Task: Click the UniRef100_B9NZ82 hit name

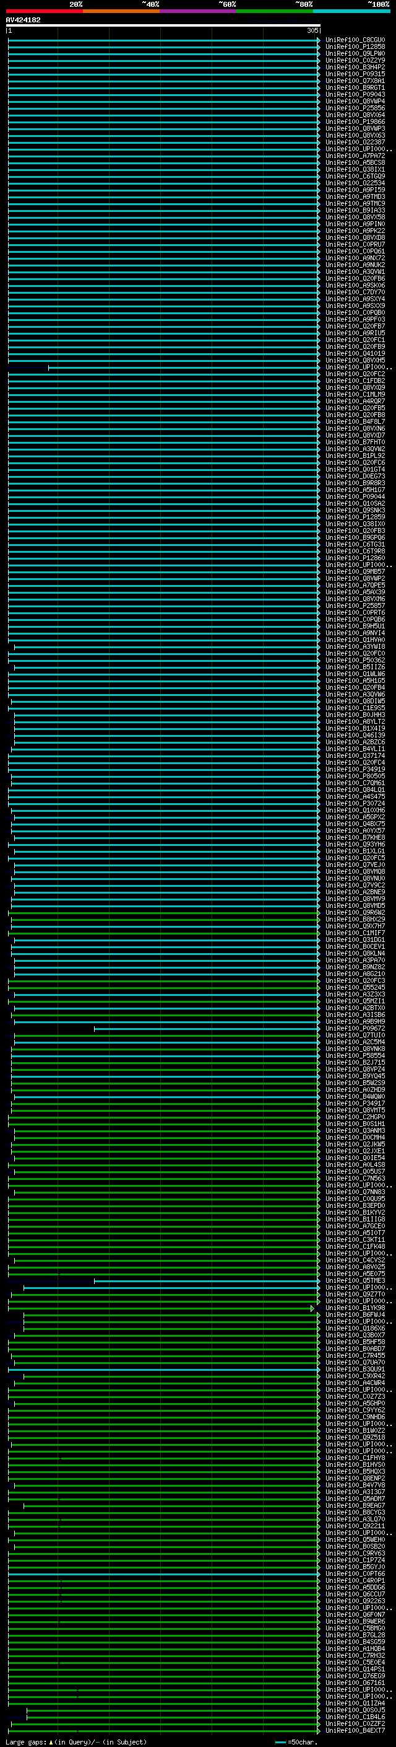Action: tap(355, 967)
